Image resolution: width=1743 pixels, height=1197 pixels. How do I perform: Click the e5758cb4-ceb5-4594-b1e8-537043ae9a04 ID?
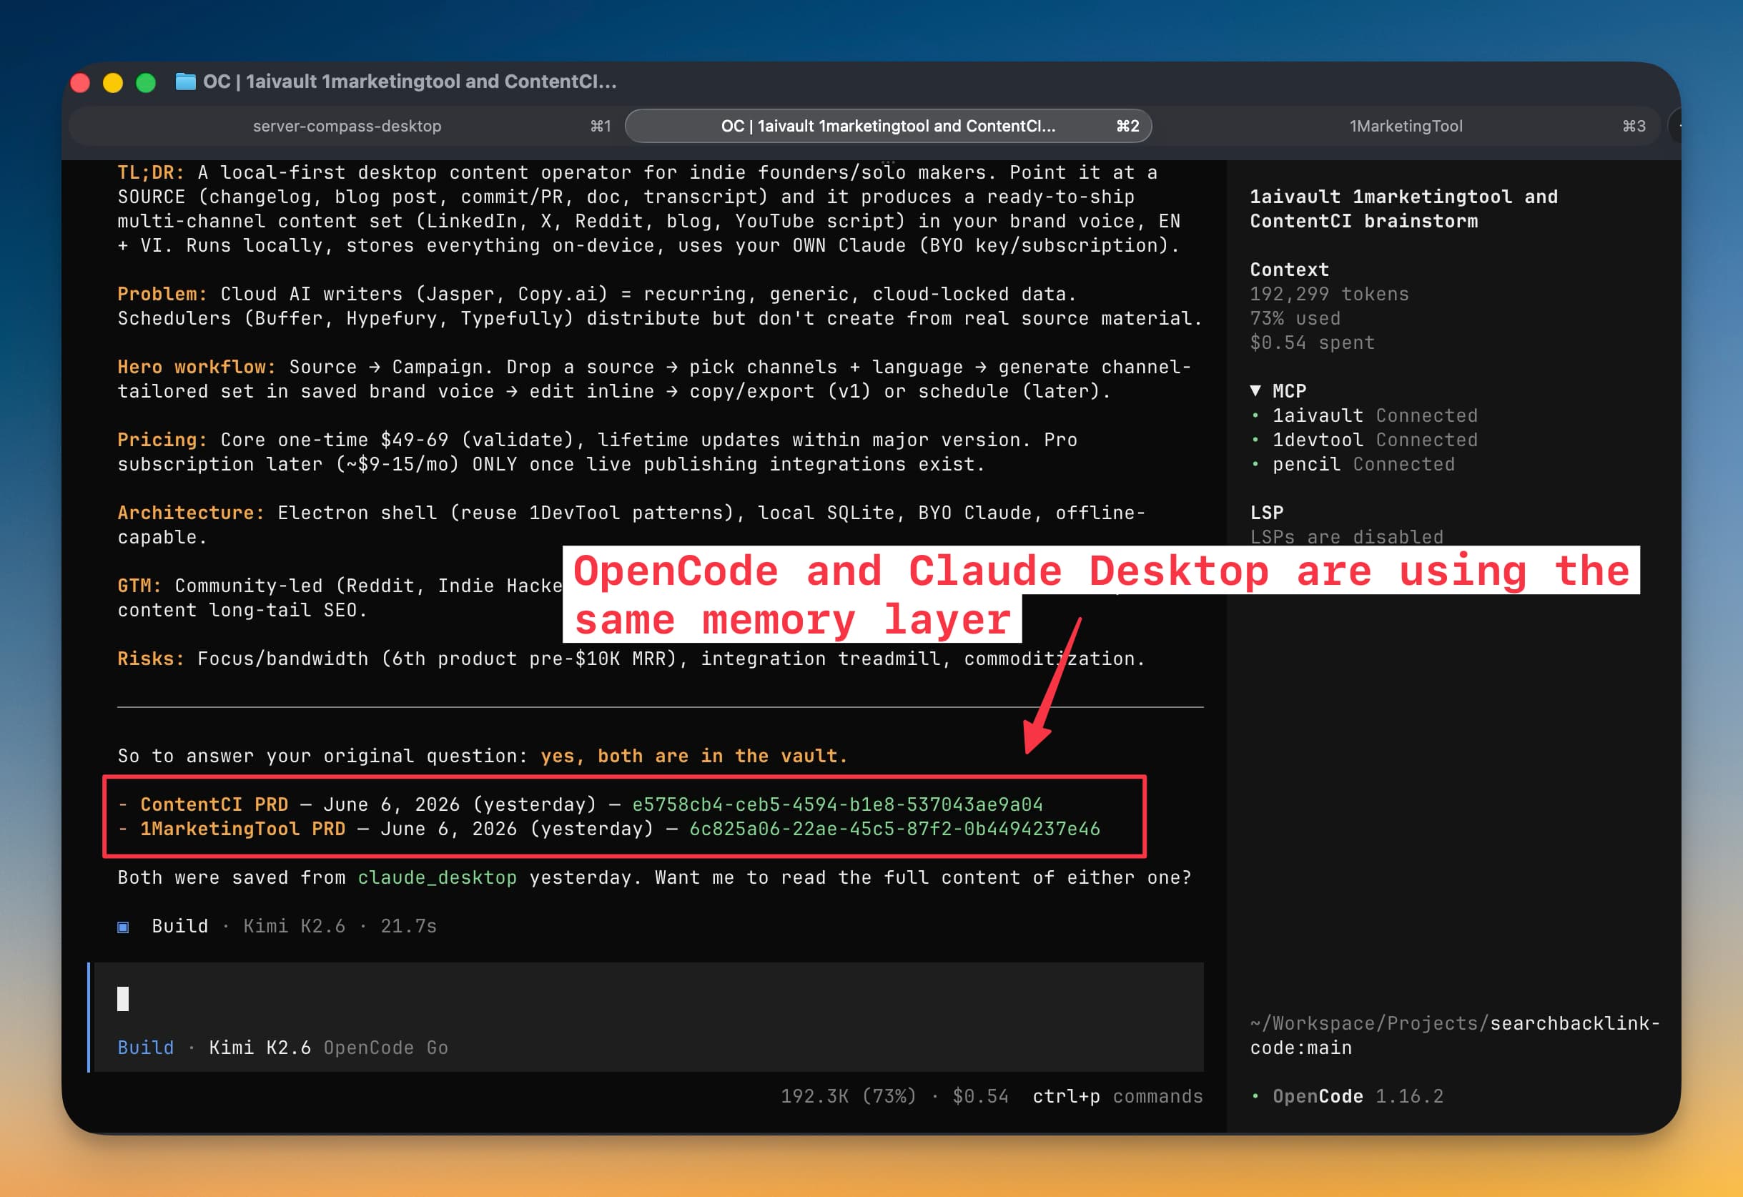pyautogui.click(x=837, y=804)
